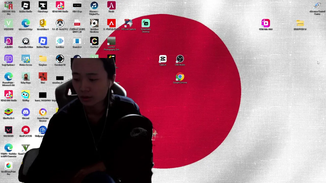Launch Rust from the desktop
Image resolution: width=326 pixels, height=183 pixels.
click(x=43, y=78)
